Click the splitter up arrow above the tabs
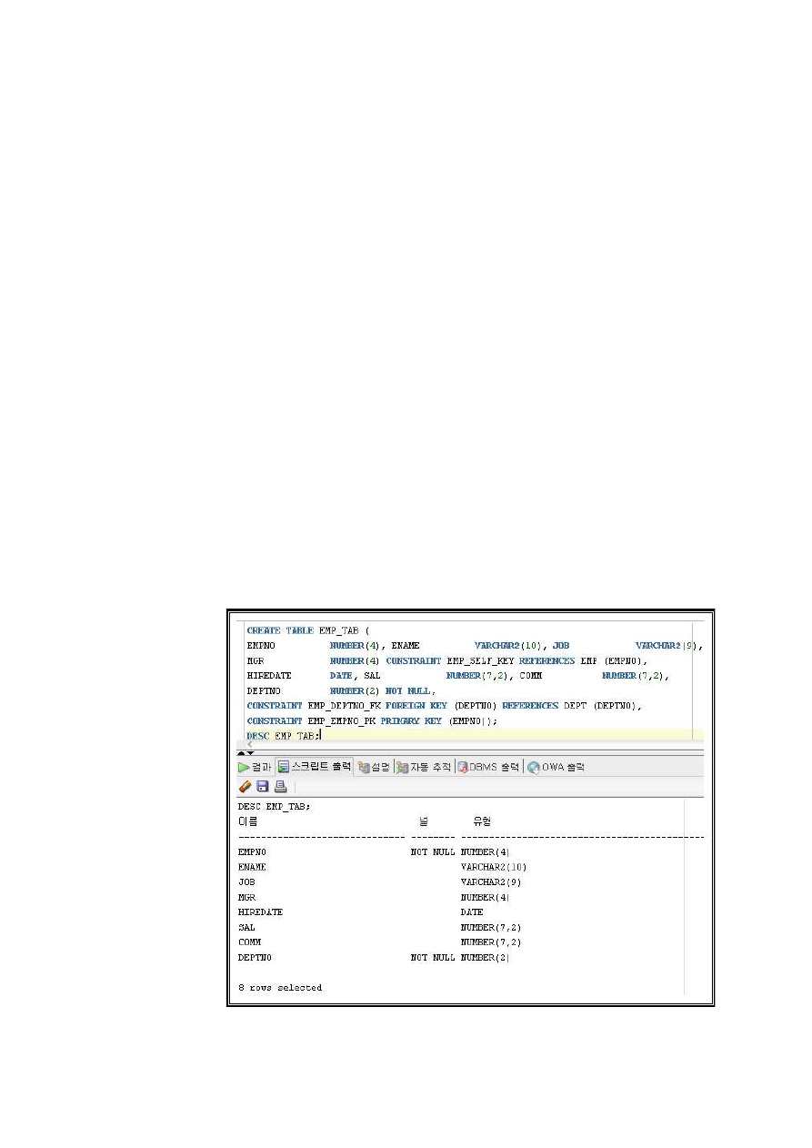The width and height of the screenshot is (812, 1148). point(241,753)
